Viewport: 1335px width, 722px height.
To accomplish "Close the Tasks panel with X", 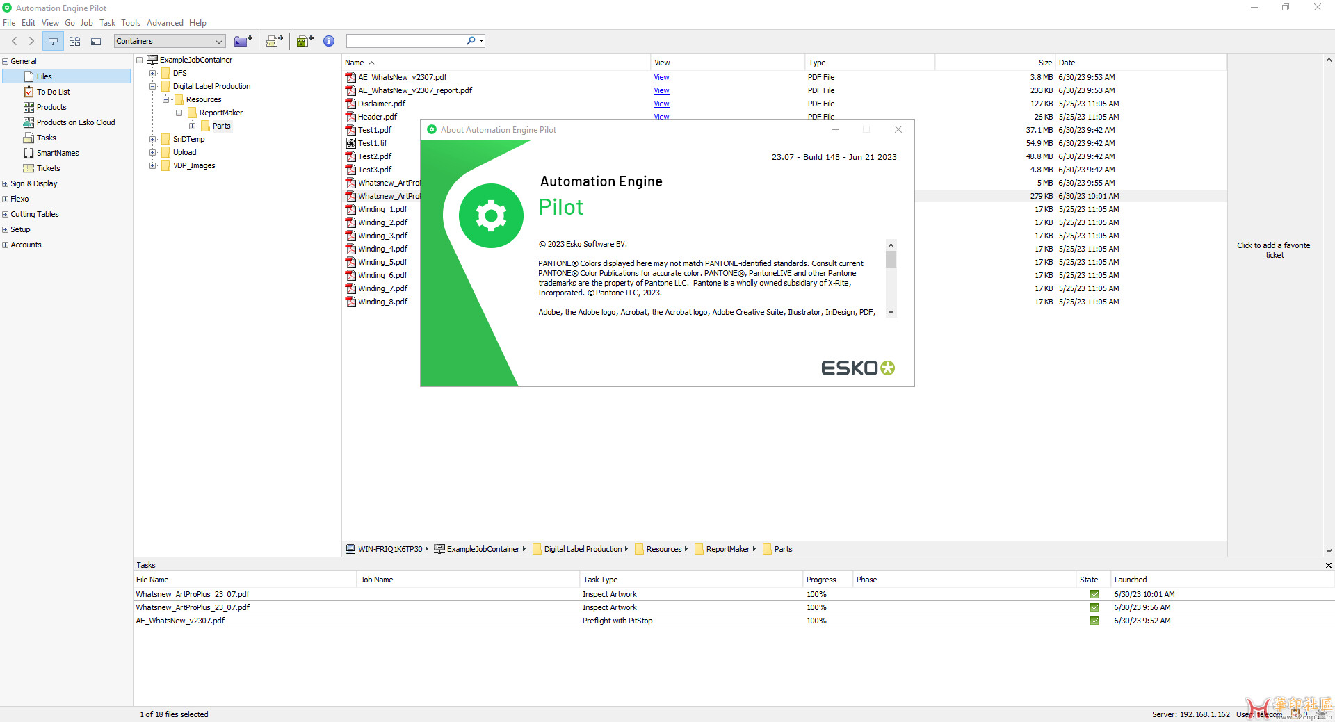I will coord(1328,565).
